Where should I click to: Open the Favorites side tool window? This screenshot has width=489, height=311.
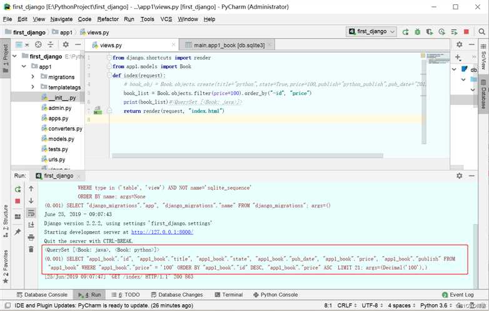[x=5, y=267]
